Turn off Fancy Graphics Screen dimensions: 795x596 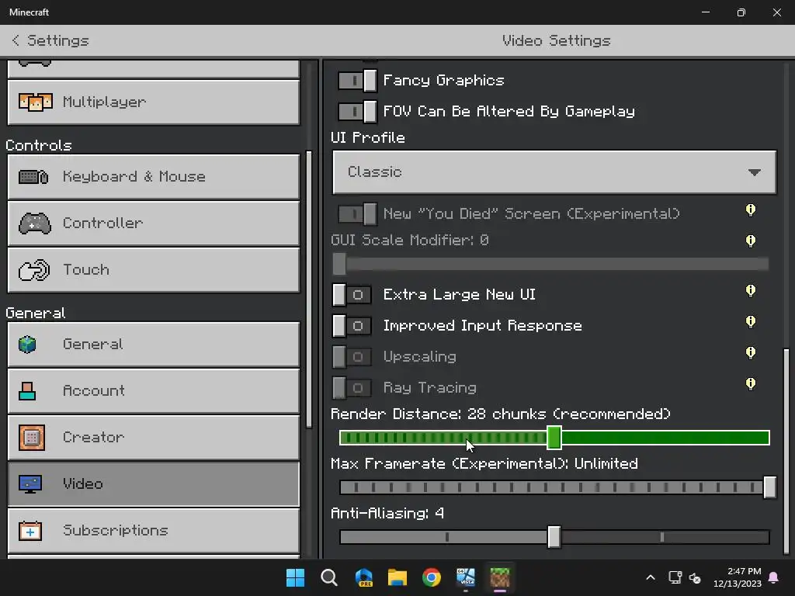click(x=357, y=81)
